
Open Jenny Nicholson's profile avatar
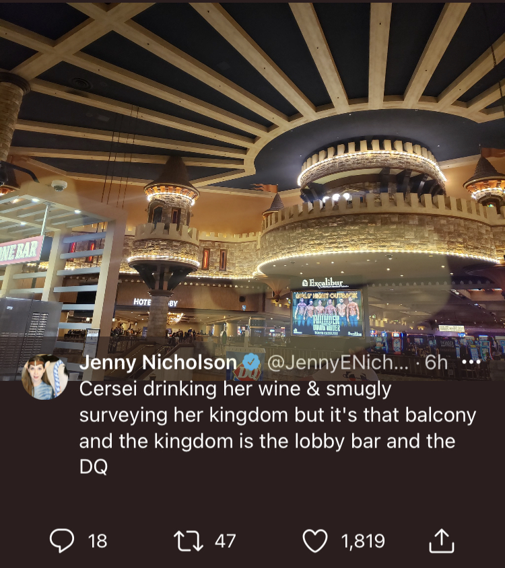[x=45, y=377]
